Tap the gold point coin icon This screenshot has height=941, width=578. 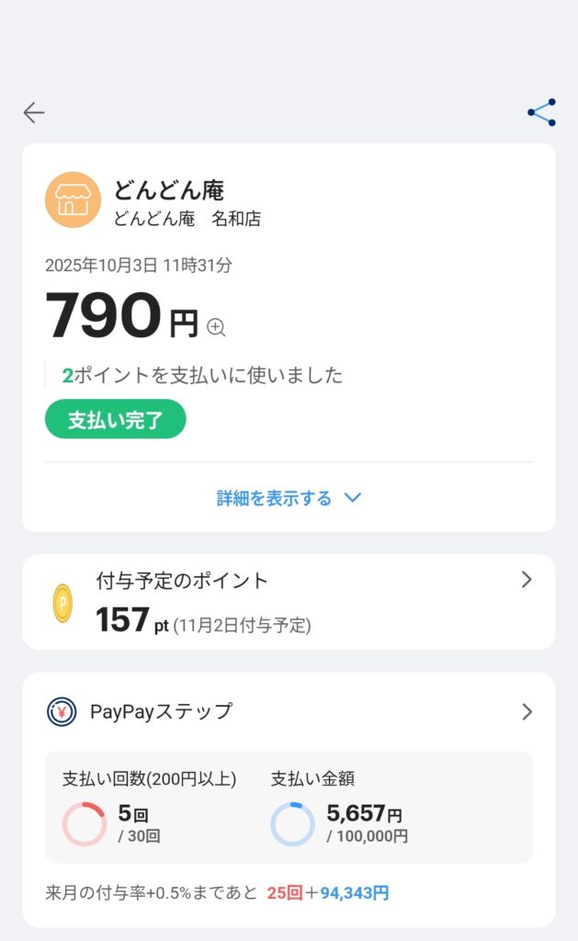click(x=62, y=604)
